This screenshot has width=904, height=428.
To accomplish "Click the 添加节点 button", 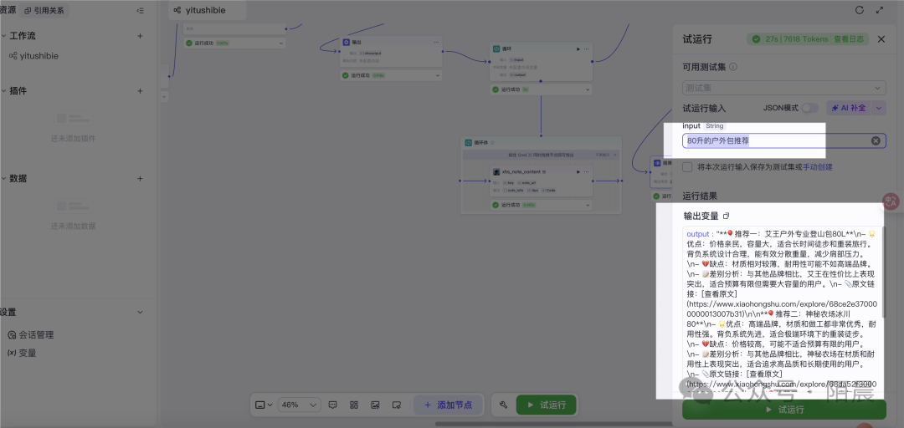I will point(448,405).
